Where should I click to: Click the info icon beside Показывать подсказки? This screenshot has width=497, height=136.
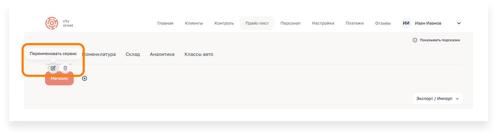pos(415,40)
